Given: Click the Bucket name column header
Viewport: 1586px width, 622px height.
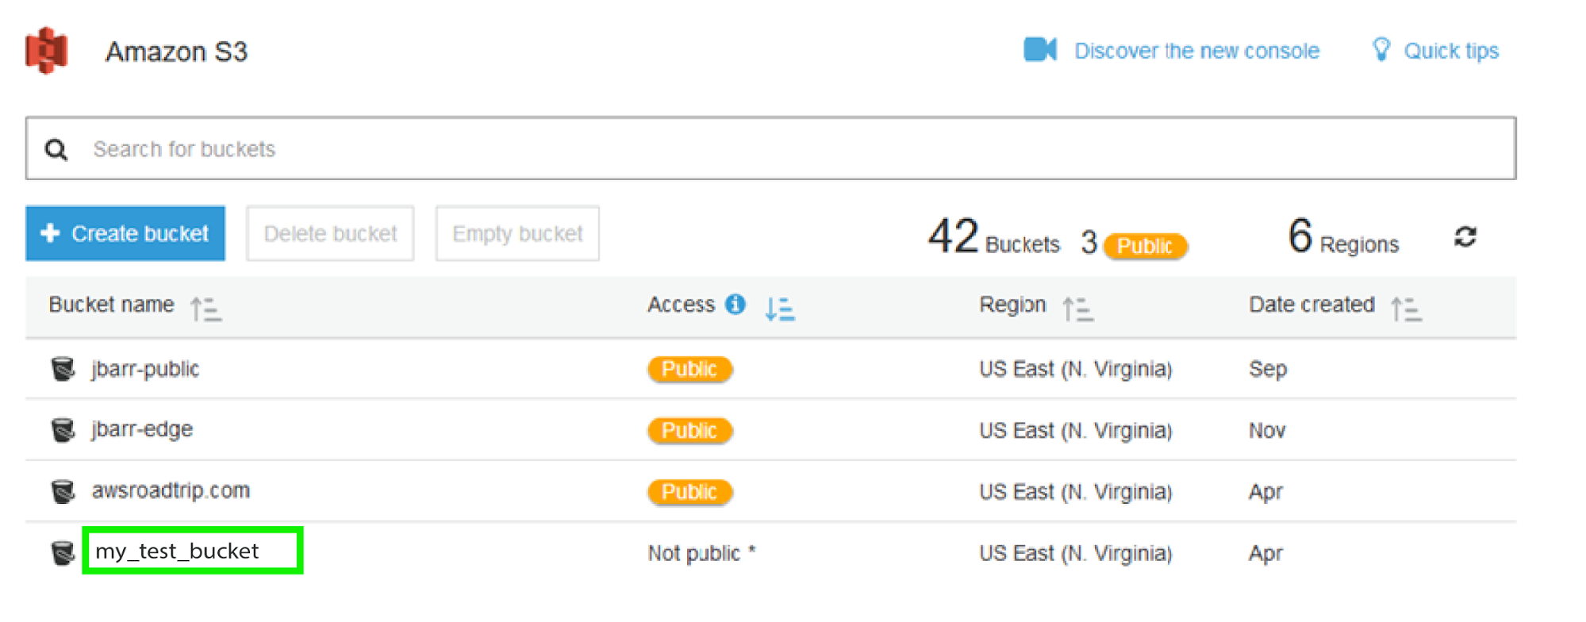Looking at the screenshot, I should (111, 305).
